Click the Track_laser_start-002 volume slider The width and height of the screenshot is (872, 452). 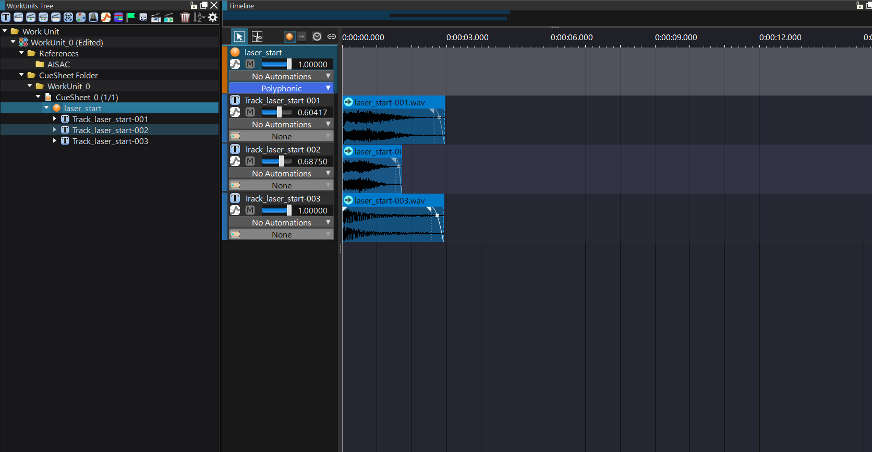(276, 161)
